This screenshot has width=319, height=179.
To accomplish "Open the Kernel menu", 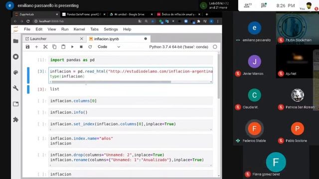I will pos(79,29).
